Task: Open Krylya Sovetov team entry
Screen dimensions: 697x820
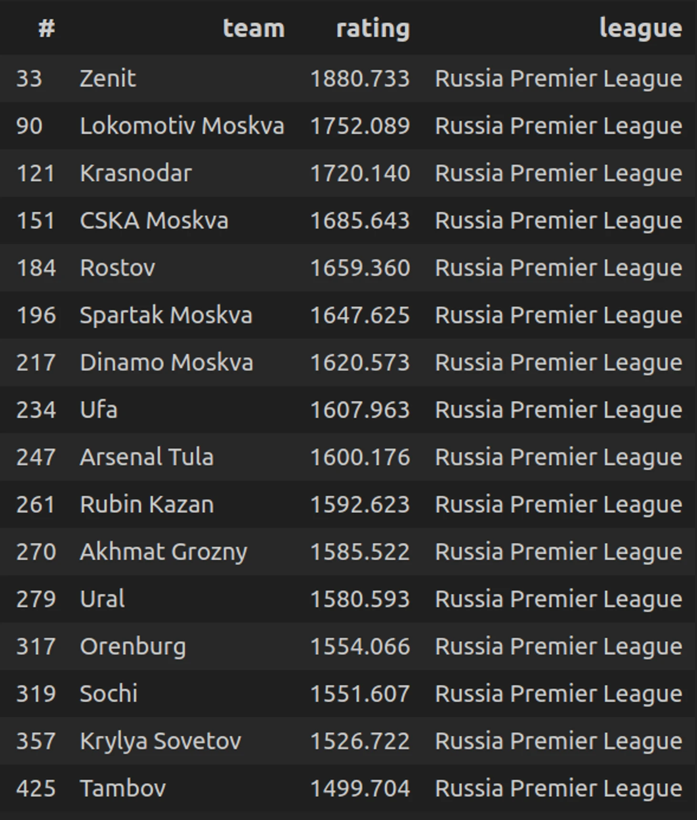Action: 160,741
